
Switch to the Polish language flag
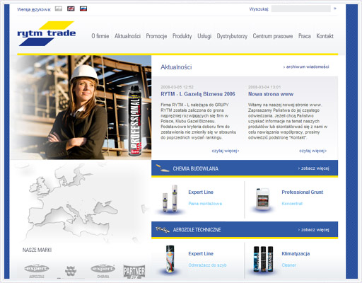click(x=59, y=8)
